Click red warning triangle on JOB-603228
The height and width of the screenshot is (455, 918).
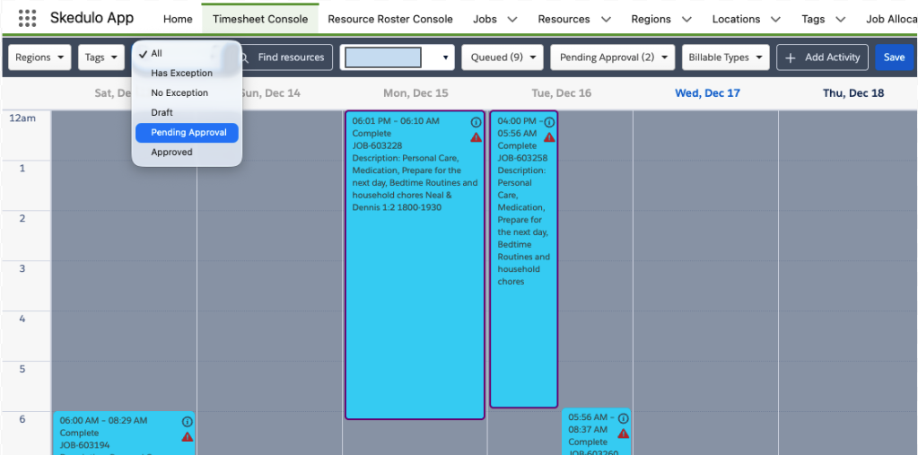[476, 137]
